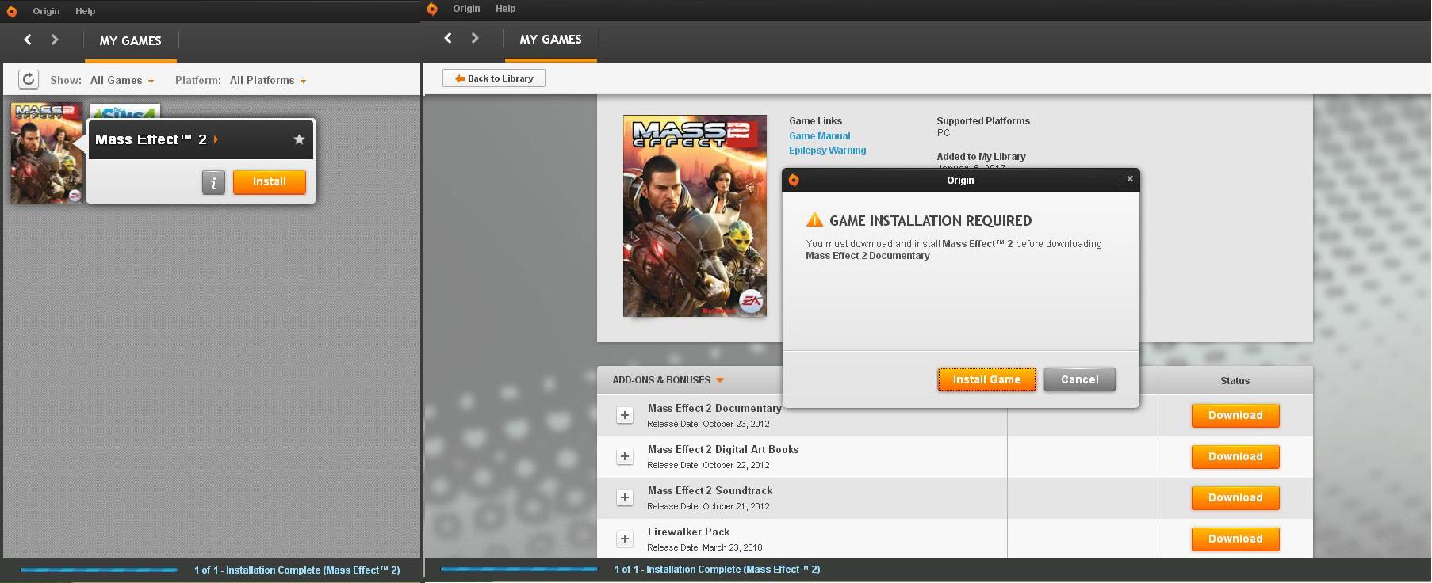Expand Mass Effect 2 Documentary row
This screenshot has height=583, width=1432.
[625, 415]
